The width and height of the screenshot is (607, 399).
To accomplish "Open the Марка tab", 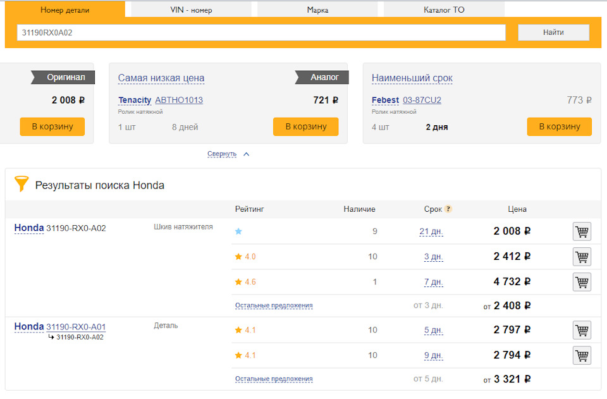I will coord(317,10).
